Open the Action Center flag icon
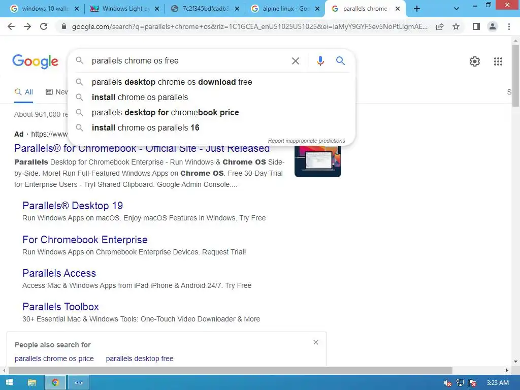Image resolution: width=520 pixels, height=390 pixels. [472, 383]
